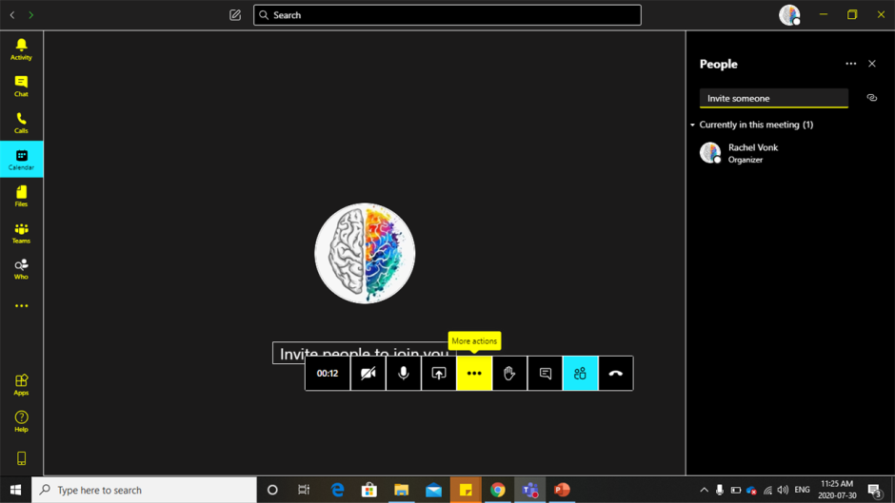Open the Apps store in sidebar
The image size is (895, 503).
[x=21, y=384]
